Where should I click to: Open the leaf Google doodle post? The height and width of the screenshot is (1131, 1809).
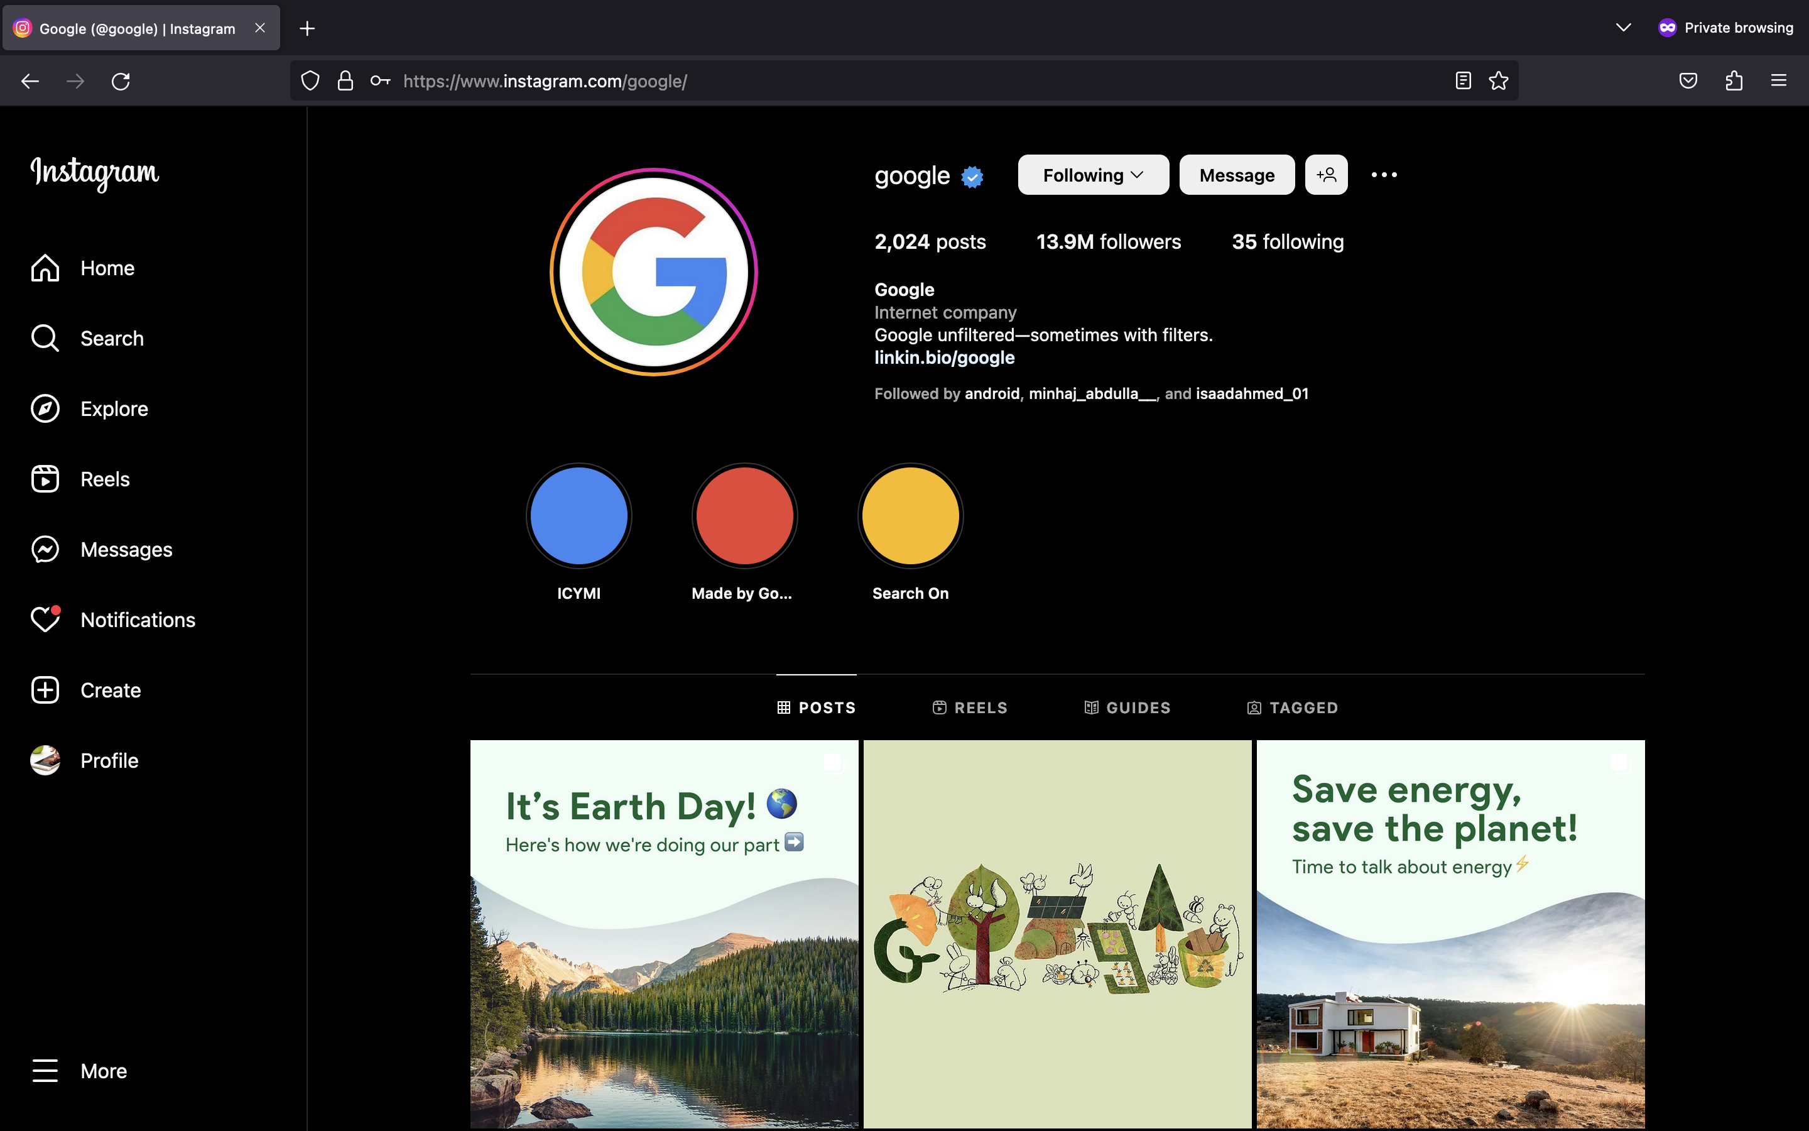(x=1057, y=934)
